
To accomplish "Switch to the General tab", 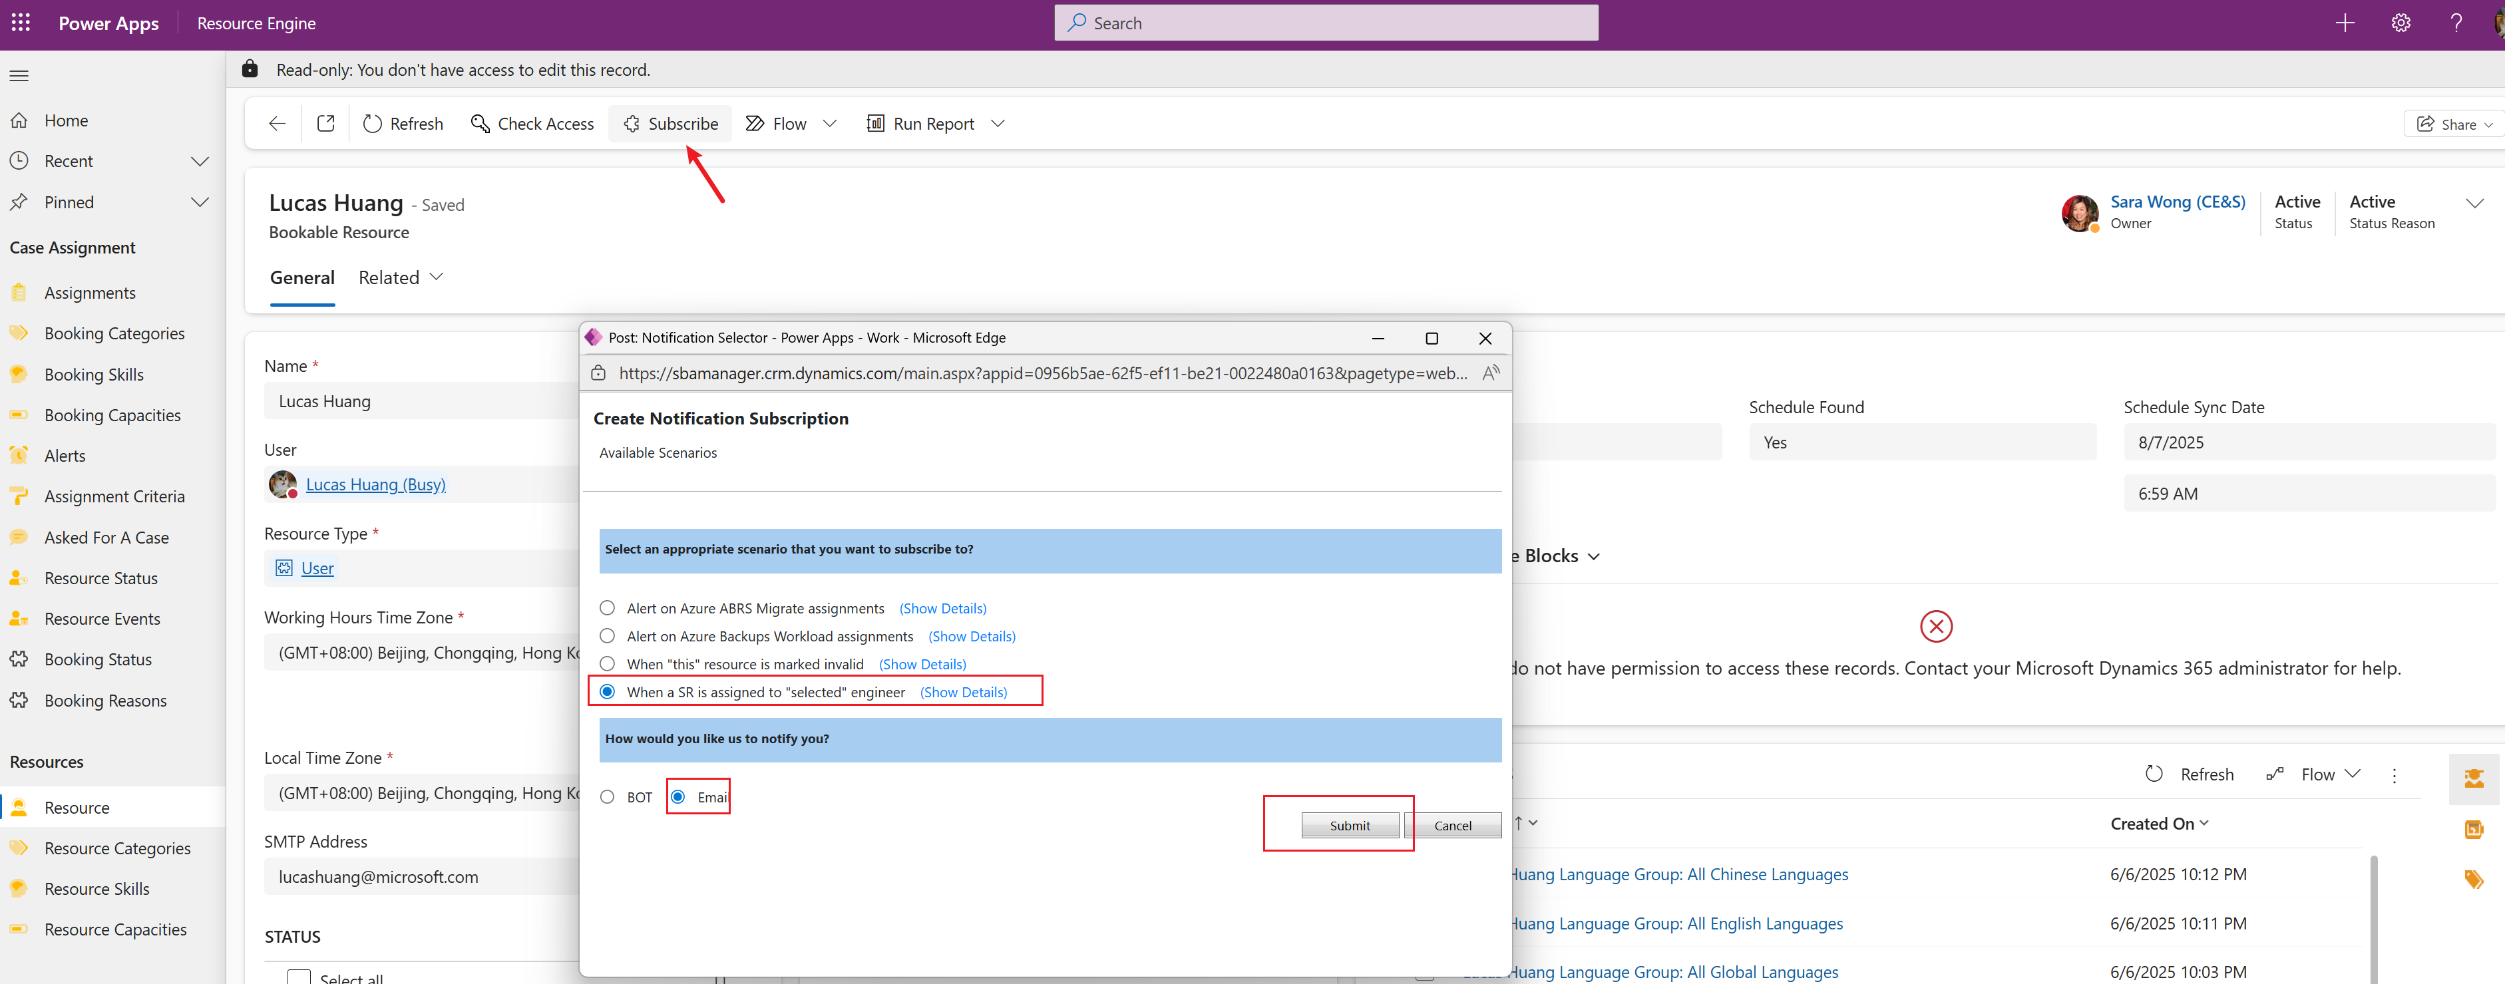I will coord(302,278).
